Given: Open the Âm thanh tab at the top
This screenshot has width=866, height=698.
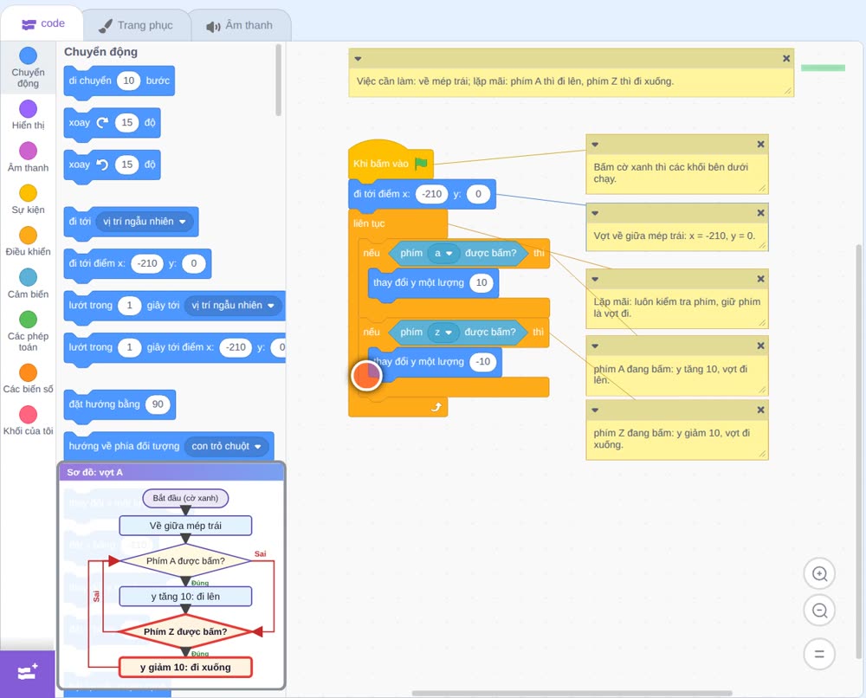Looking at the screenshot, I should pyautogui.click(x=240, y=25).
